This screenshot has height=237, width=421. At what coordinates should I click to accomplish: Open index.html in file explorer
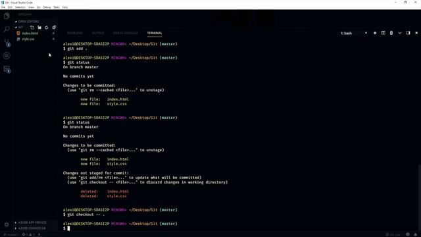[30, 34]
